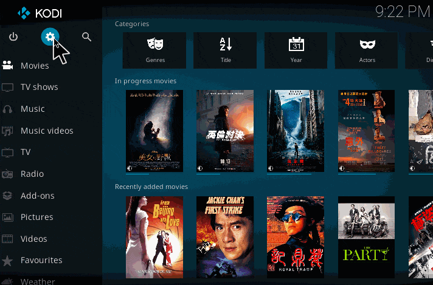
Task: Click the Kodi logo icon
Action: click(x=24, y=13)
